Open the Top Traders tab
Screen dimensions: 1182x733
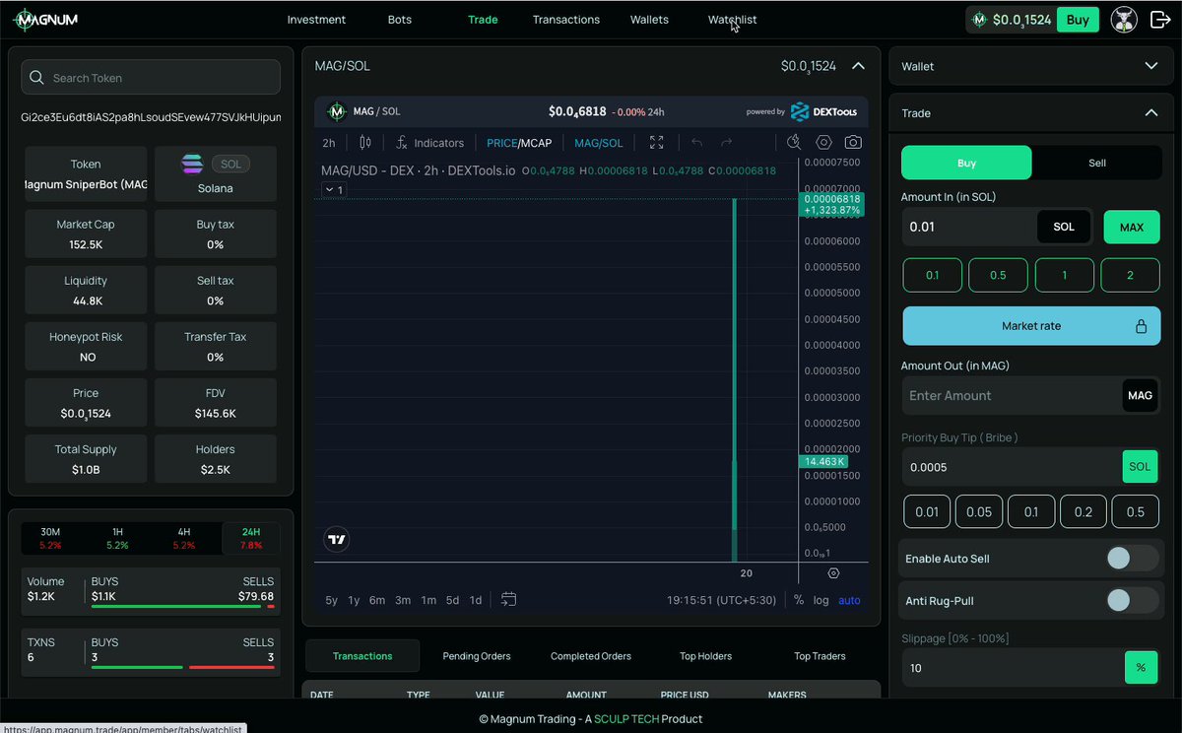click(820, 656)
